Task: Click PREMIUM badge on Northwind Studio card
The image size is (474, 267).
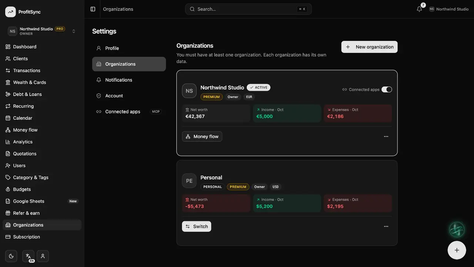Action: (x=211, y=97)
